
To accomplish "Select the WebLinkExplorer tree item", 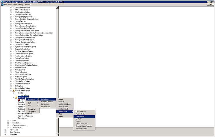I will [21, 77].
